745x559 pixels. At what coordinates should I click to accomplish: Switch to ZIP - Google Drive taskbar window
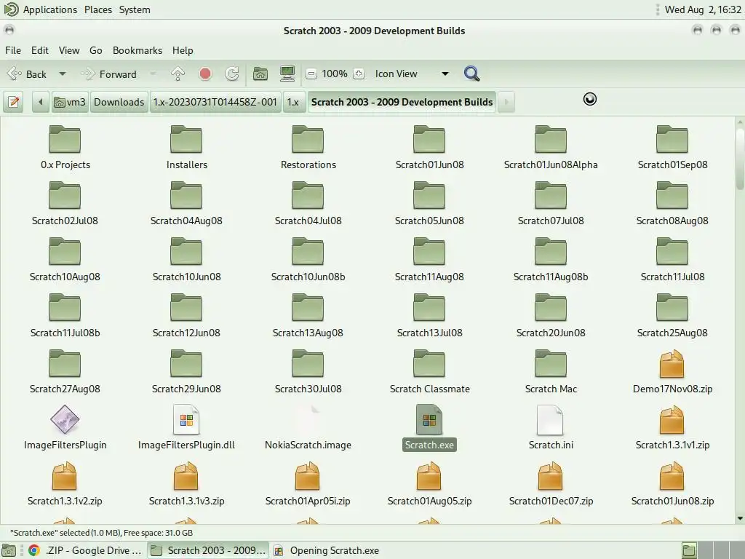point(86,550)
